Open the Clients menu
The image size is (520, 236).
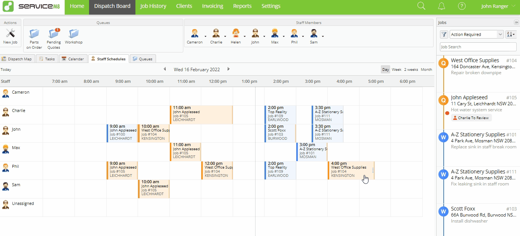tap(184, 6)
